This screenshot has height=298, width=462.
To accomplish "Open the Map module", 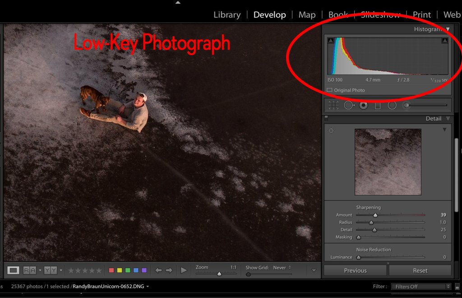I will 307,15.
